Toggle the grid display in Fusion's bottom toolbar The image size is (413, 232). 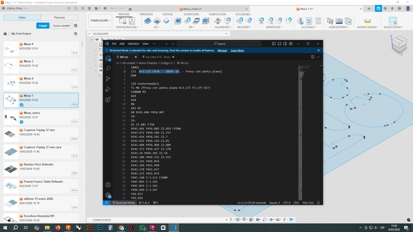click(x=244, y=220)
